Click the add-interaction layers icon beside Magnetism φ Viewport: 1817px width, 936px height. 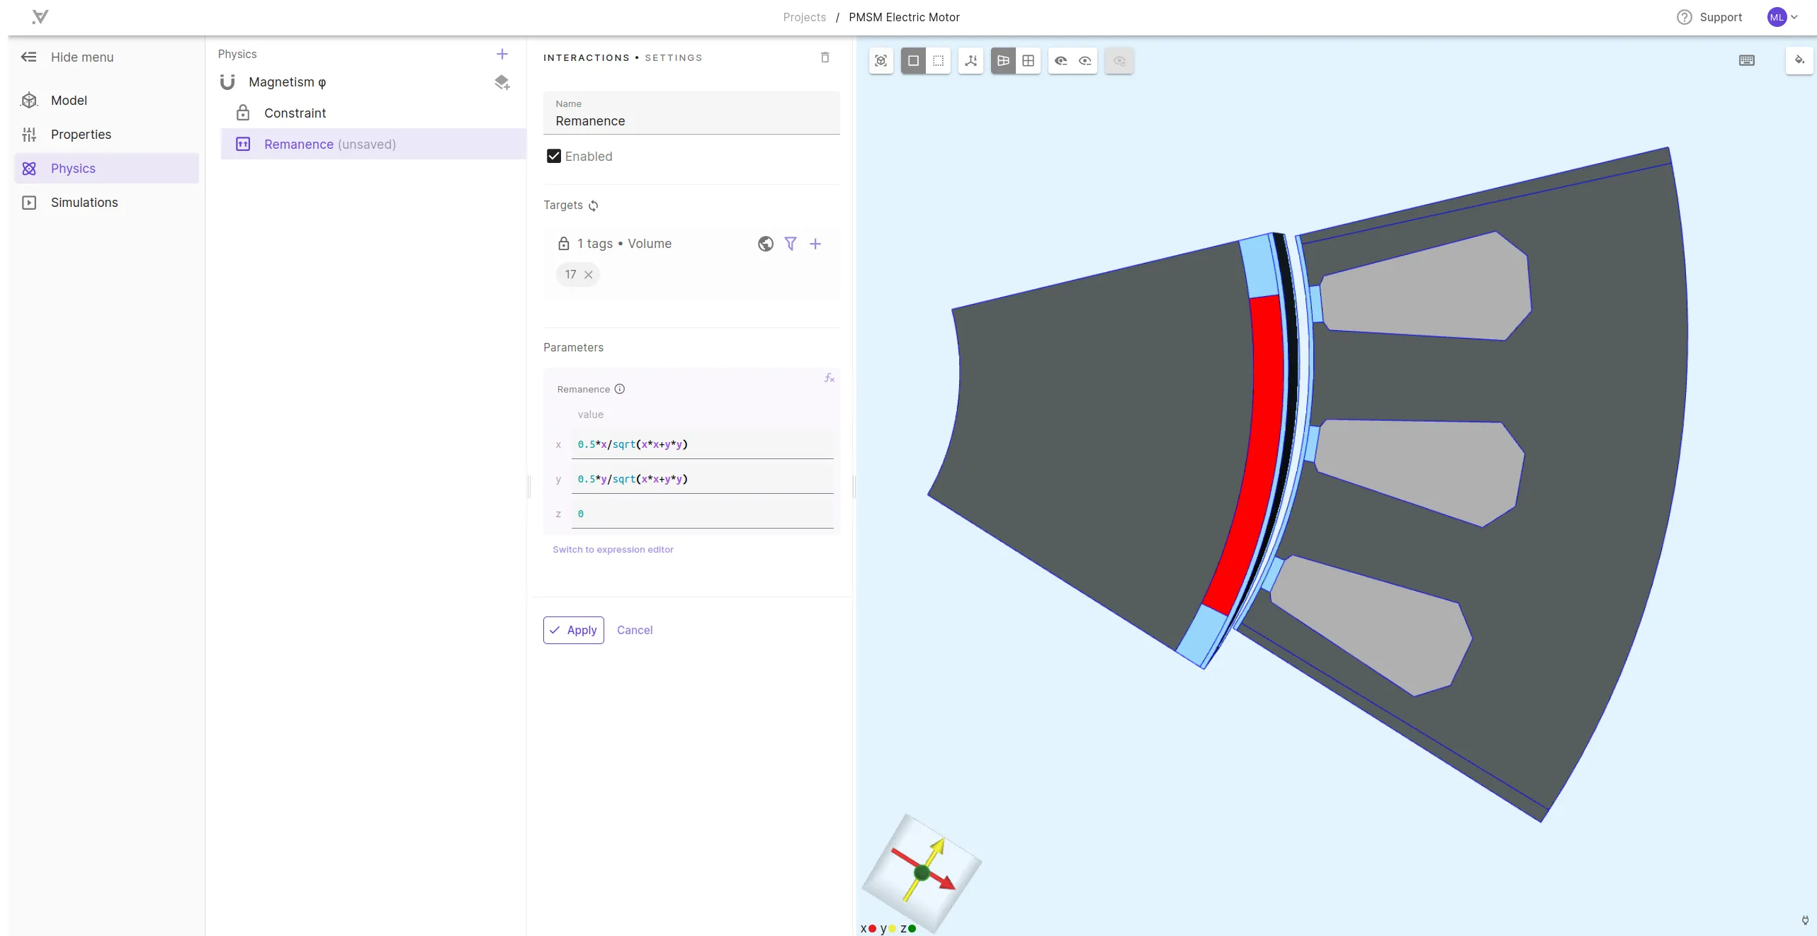502,83
